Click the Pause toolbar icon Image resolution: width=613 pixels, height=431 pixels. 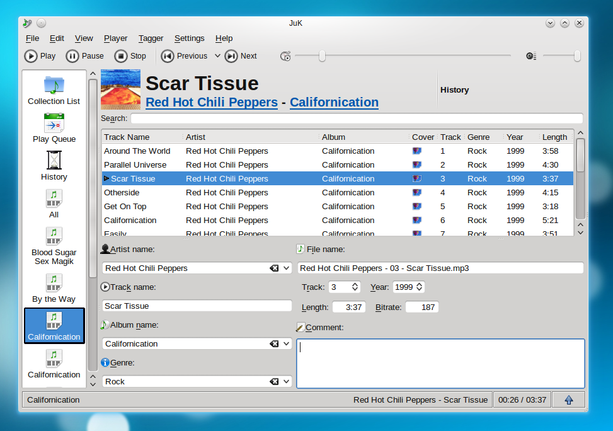click(x=72, y=56)
